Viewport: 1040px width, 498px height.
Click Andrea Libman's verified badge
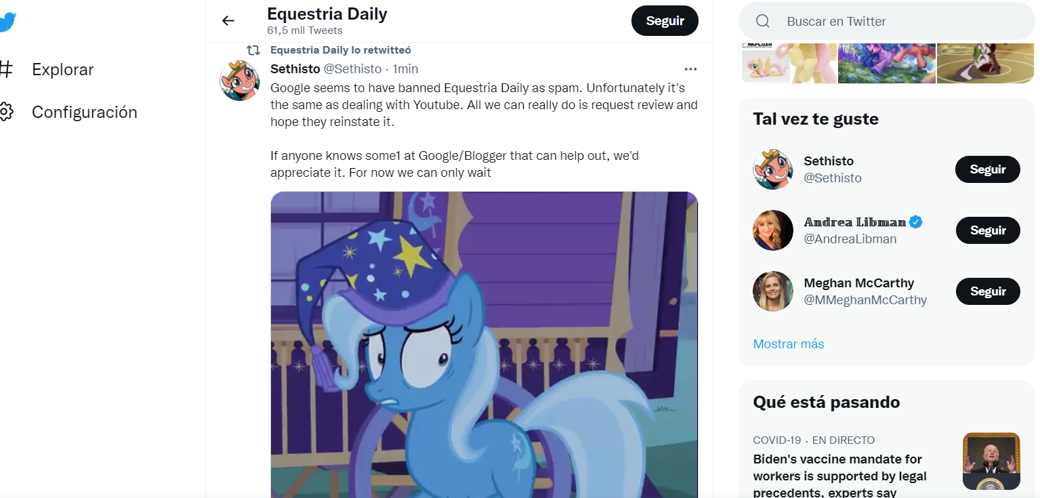pos(916,222)
